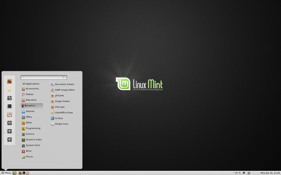Open the Places category

pos(29,157)
